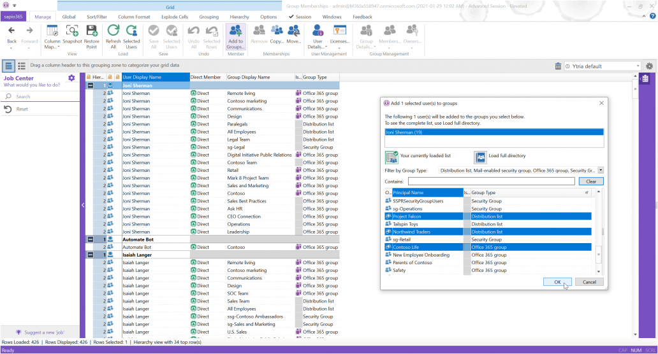Switch to hierarchy list view icon

coord(22,66)
